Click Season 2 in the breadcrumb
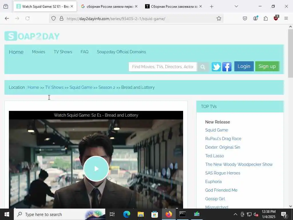 [x=107, y=87]
